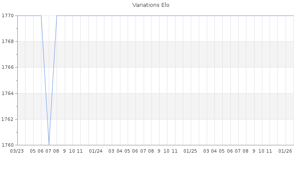Viewport: 302px width, 172px height.
Task: Click the white band between 1760 and 1762
Action: click(173, 132)
